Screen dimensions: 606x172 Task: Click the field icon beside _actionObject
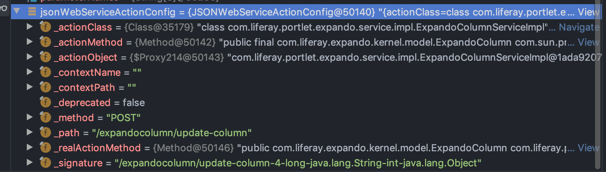(45, 57)
